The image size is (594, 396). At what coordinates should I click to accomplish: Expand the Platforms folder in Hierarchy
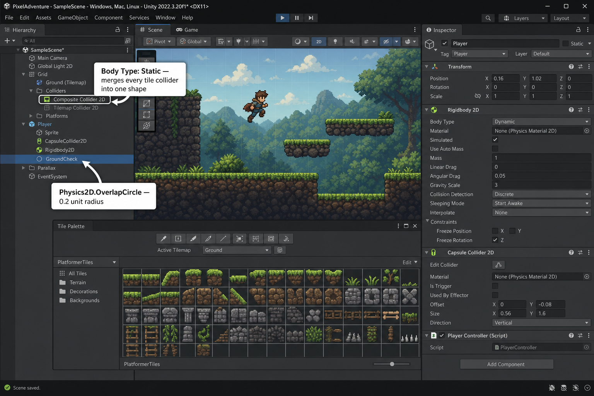click(31, 116)
